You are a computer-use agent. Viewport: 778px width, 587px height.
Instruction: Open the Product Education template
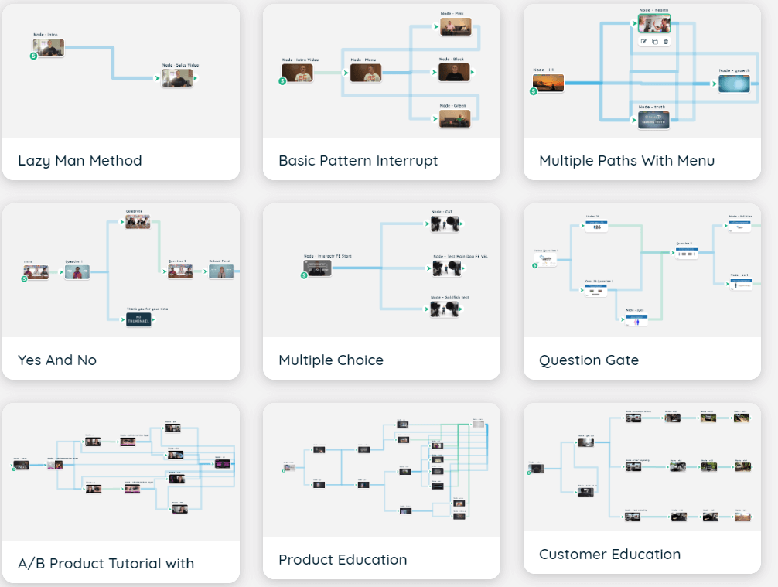pyautogui.click(x=343, y=559)
